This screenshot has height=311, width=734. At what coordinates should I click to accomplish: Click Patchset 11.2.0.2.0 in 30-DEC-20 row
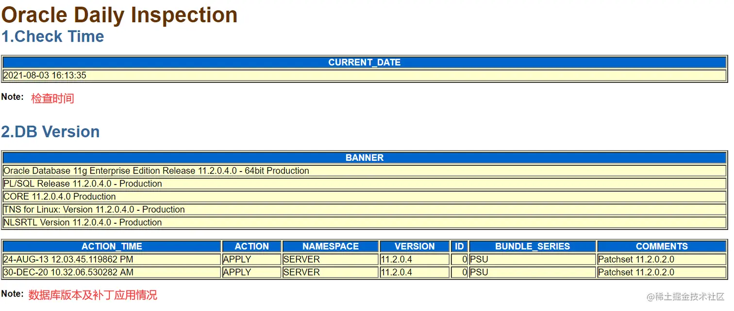tap(662, 272)
